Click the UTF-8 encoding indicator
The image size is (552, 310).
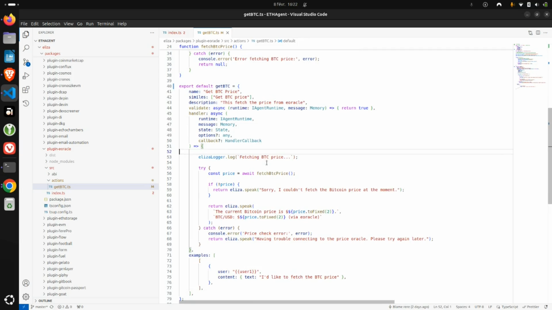(x=479, y=307)
